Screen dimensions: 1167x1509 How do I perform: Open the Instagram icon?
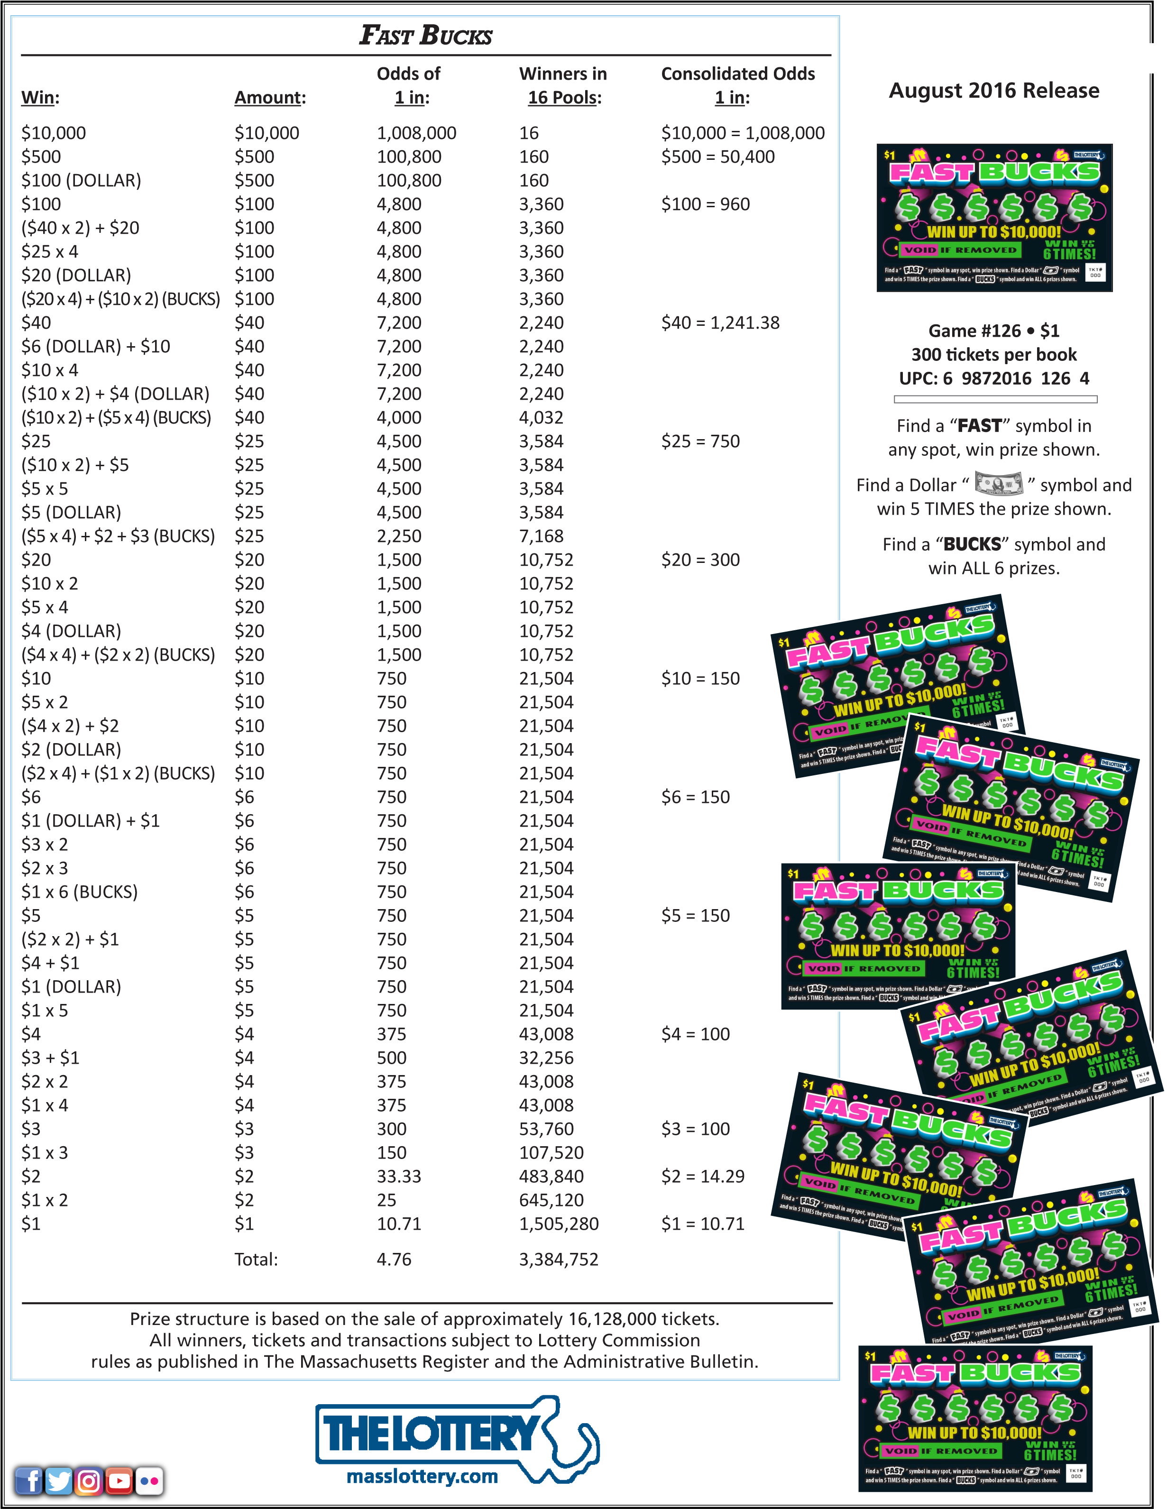[x=90, y=1481]
